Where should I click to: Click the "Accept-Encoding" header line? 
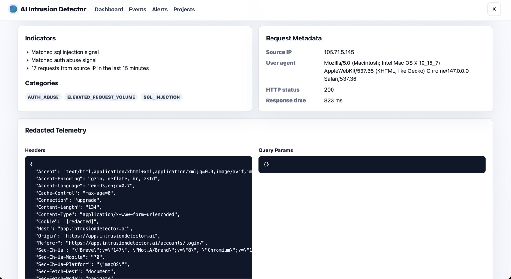pos(98,179)
